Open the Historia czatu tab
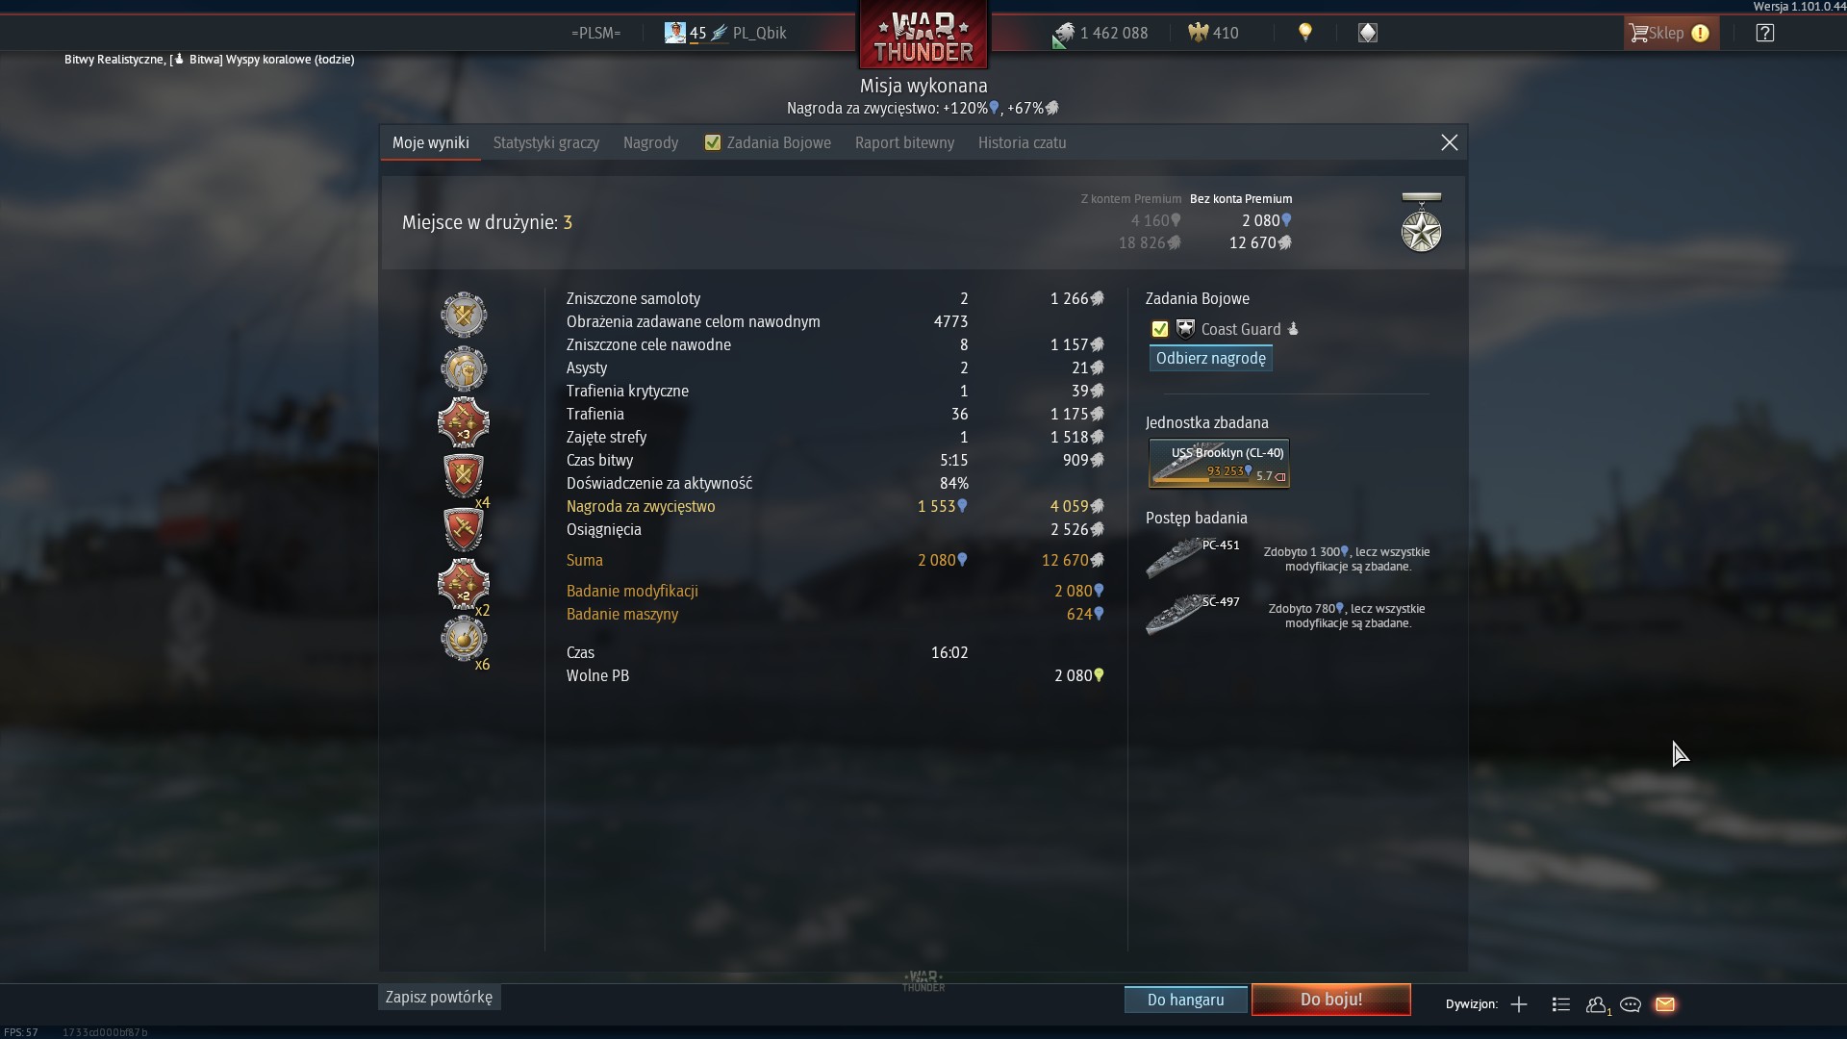The width and height of the screenshot is (1847, 1039). [x=1022, y=142]
